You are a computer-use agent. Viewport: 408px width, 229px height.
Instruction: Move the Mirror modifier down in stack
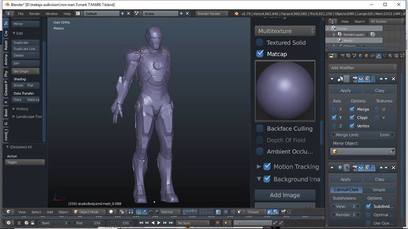[386, 79]
